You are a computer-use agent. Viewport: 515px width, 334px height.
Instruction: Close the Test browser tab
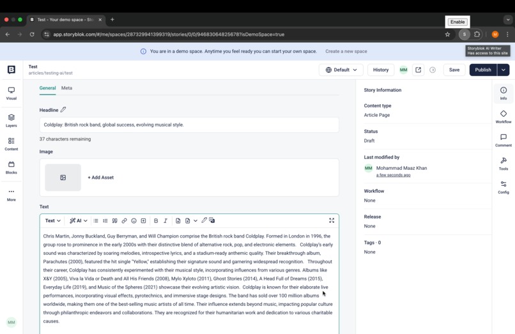100,20
